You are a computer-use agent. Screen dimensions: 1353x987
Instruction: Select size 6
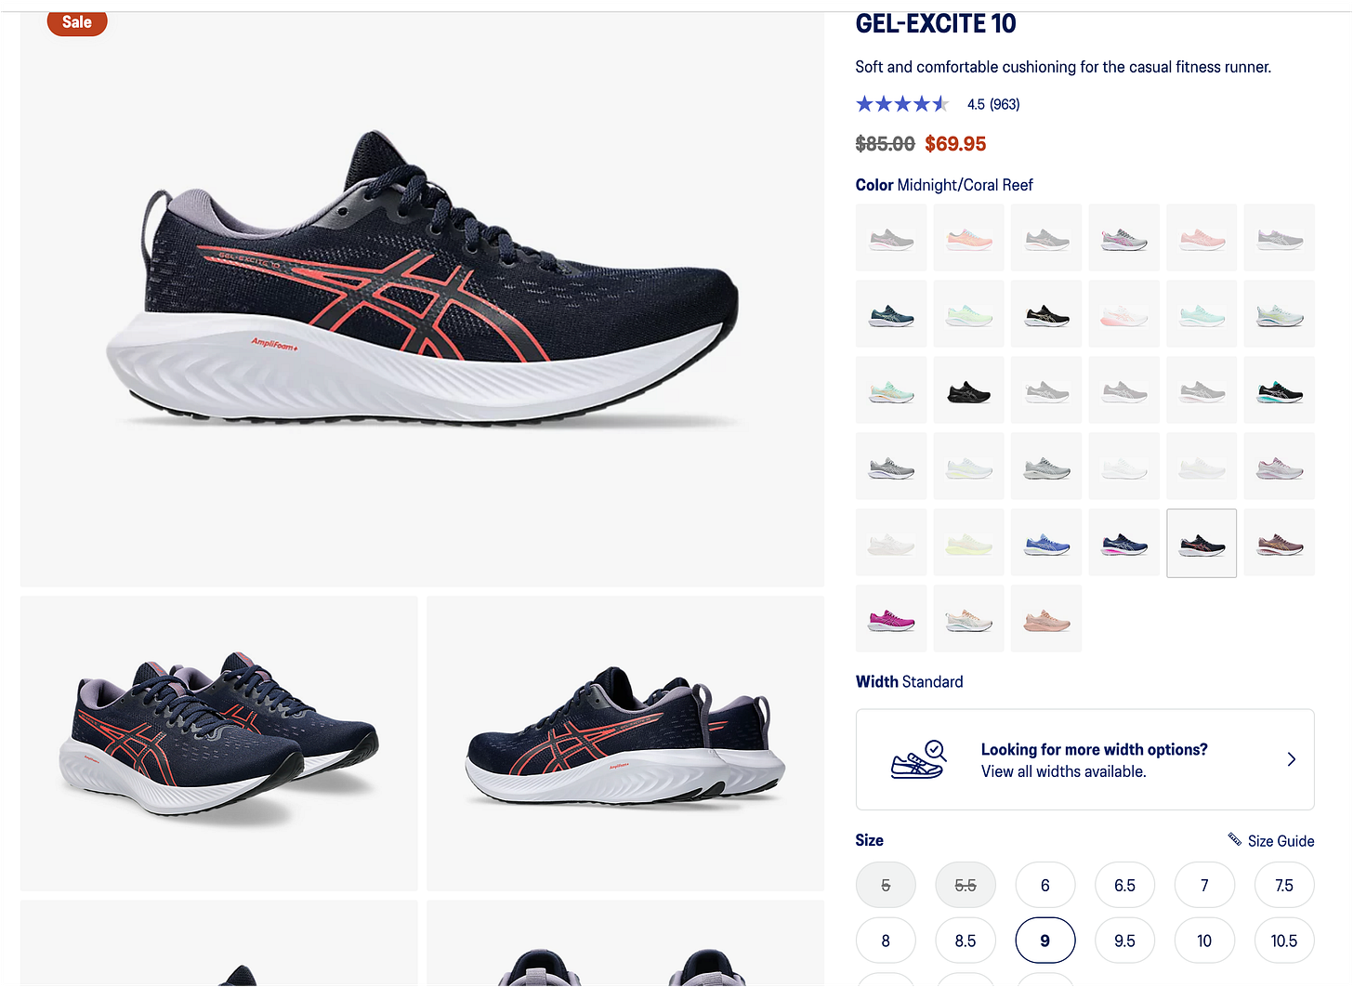click(x=1045, y=886)
